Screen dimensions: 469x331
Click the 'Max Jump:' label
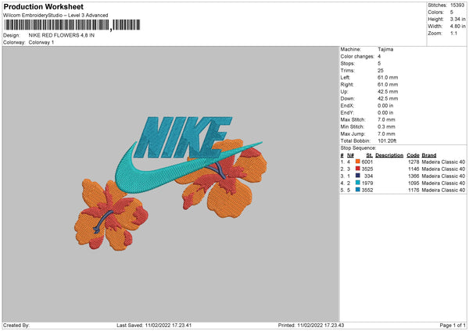coord(353,133)
